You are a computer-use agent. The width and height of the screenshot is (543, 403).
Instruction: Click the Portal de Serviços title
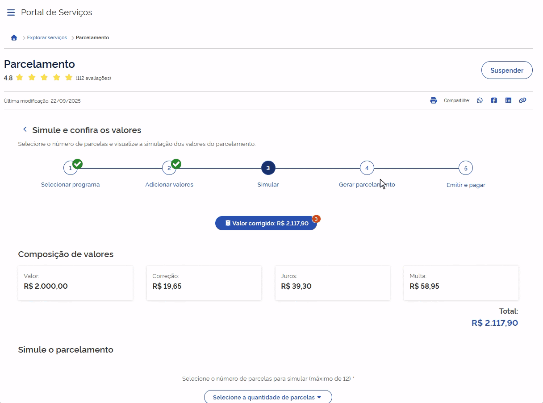tap(57, 12)
